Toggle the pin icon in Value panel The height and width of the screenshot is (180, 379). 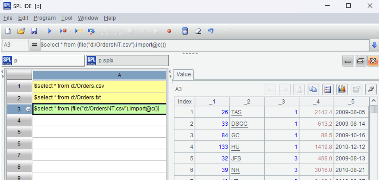[x=370, y=89]
